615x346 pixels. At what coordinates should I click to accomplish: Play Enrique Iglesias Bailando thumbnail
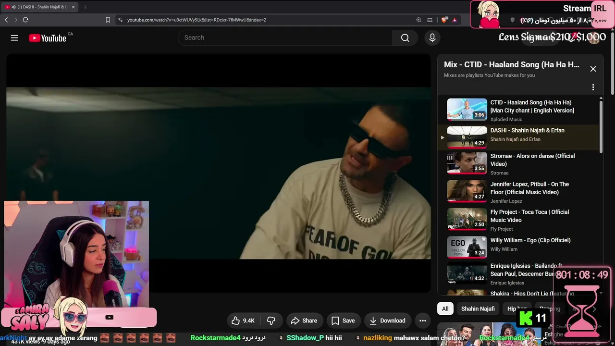click(x=467, y=273)
